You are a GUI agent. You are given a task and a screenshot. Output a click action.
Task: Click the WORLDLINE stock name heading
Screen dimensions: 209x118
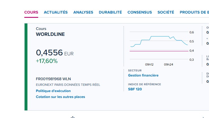coord(50,34)
